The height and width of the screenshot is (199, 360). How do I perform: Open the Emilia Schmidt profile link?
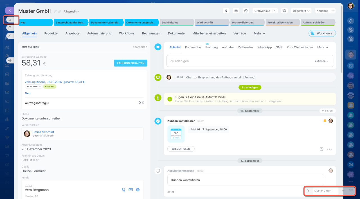pyautogui.click(x=43, y=132)
